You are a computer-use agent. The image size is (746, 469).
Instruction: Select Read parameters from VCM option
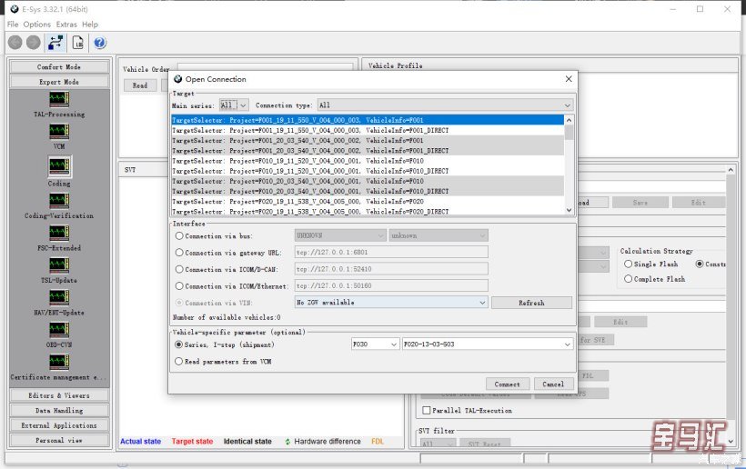(179, 361)
